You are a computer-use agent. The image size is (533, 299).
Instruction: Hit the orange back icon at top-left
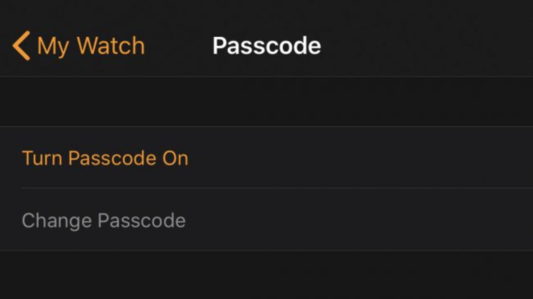pos(21,46)
